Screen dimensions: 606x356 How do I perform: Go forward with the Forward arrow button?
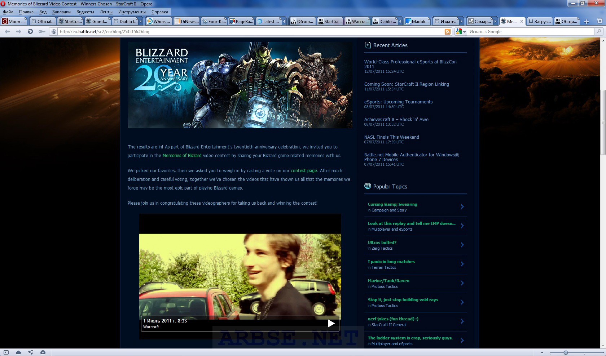click(x=19, y=32)
